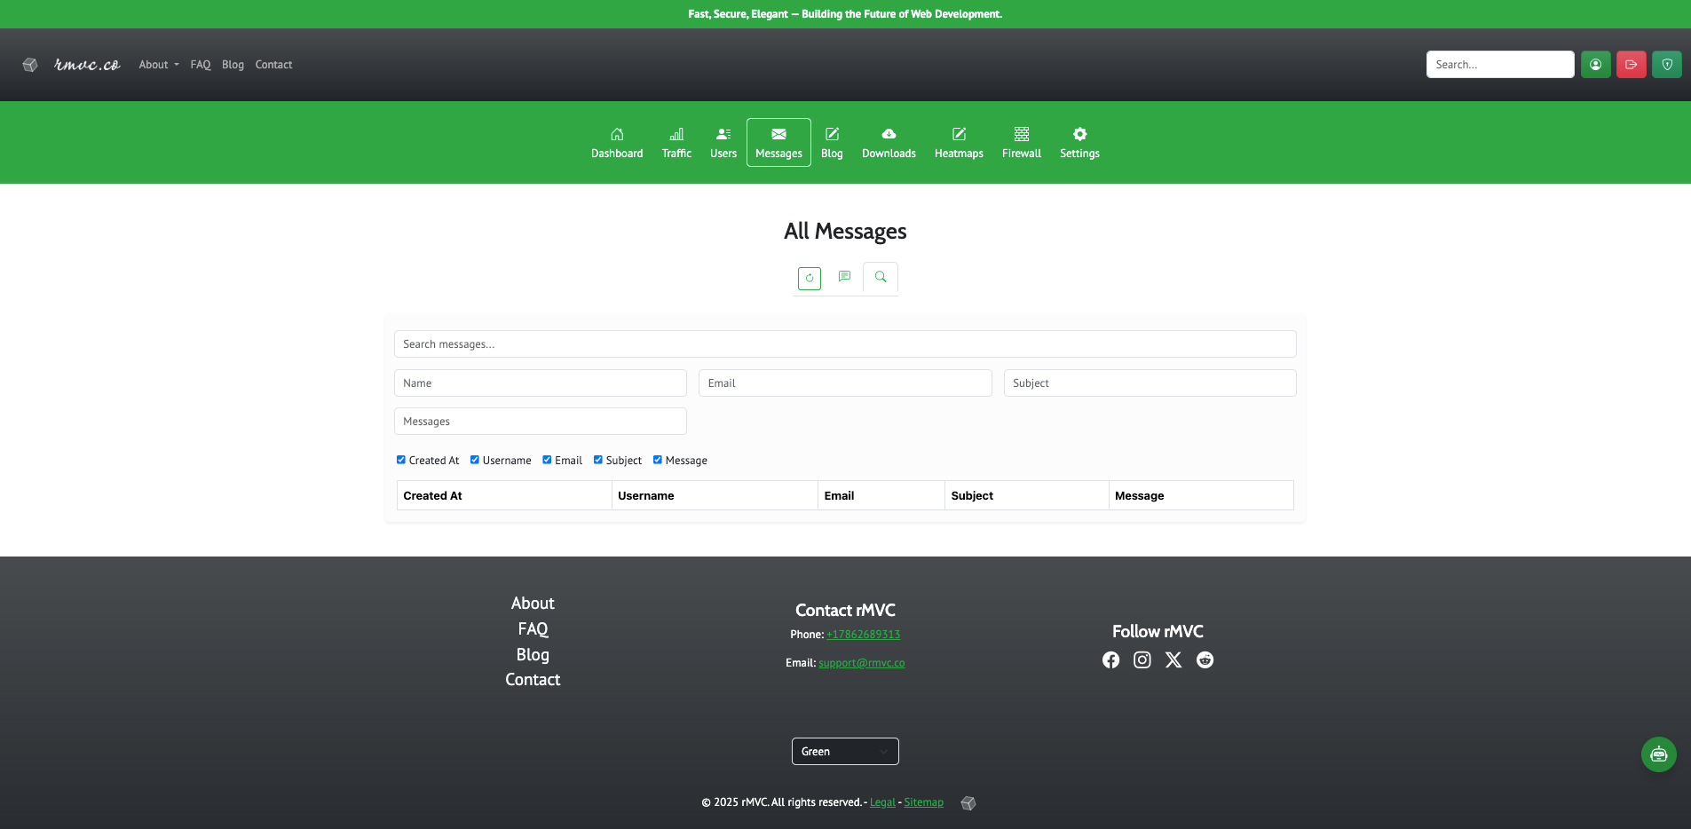Open the Sitemap footer link
This screenshot has width=1691, height=829.
923,802
